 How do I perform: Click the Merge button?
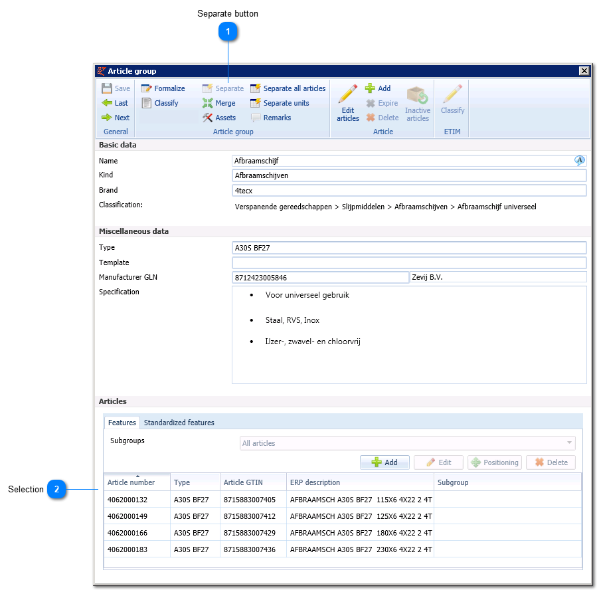click(x=219, y=103)
